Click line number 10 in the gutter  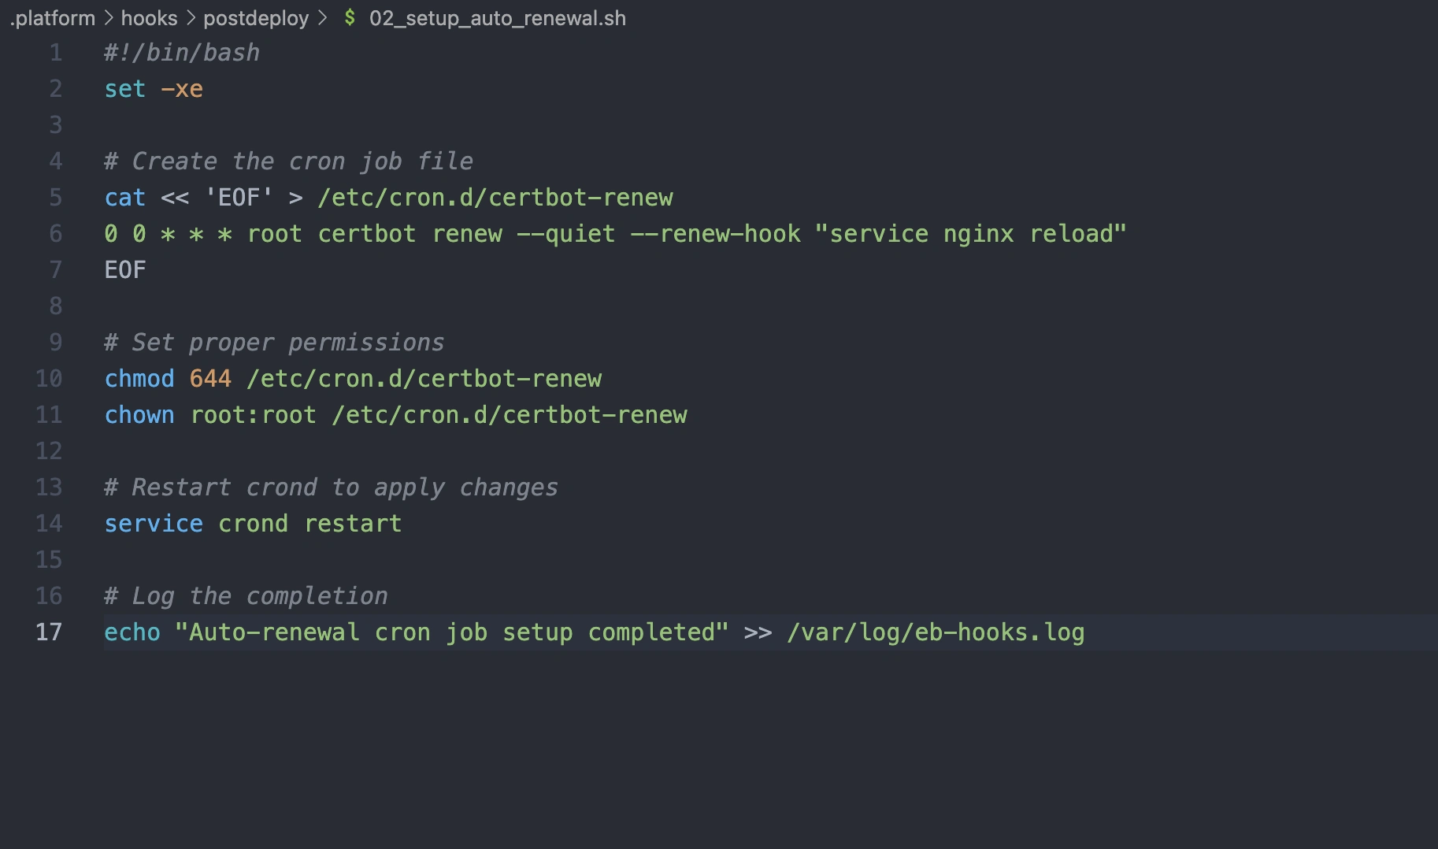click(49, 379)
